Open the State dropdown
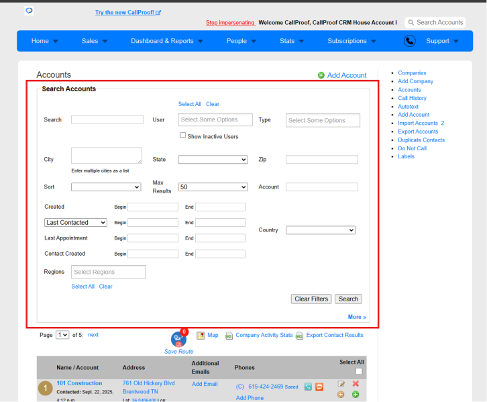Viewport: 487px width, 402px height. (213, 160)
